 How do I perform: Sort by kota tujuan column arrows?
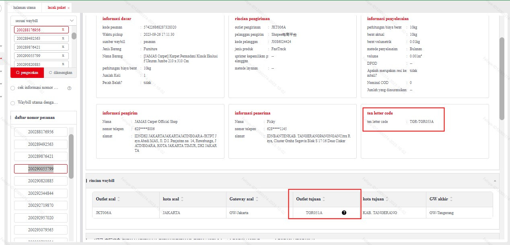388,199
